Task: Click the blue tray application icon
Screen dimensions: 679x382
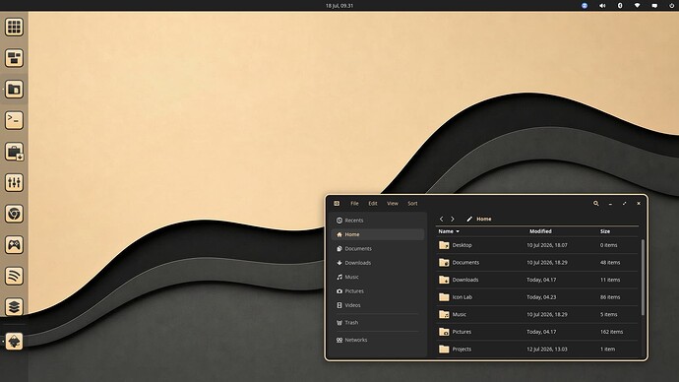Action: [x=585, y=6]
